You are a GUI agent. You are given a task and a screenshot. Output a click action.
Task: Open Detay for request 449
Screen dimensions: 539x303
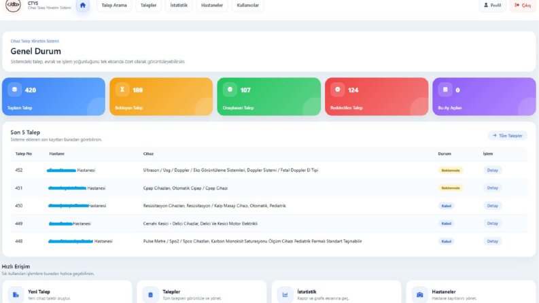click(492, 224)
